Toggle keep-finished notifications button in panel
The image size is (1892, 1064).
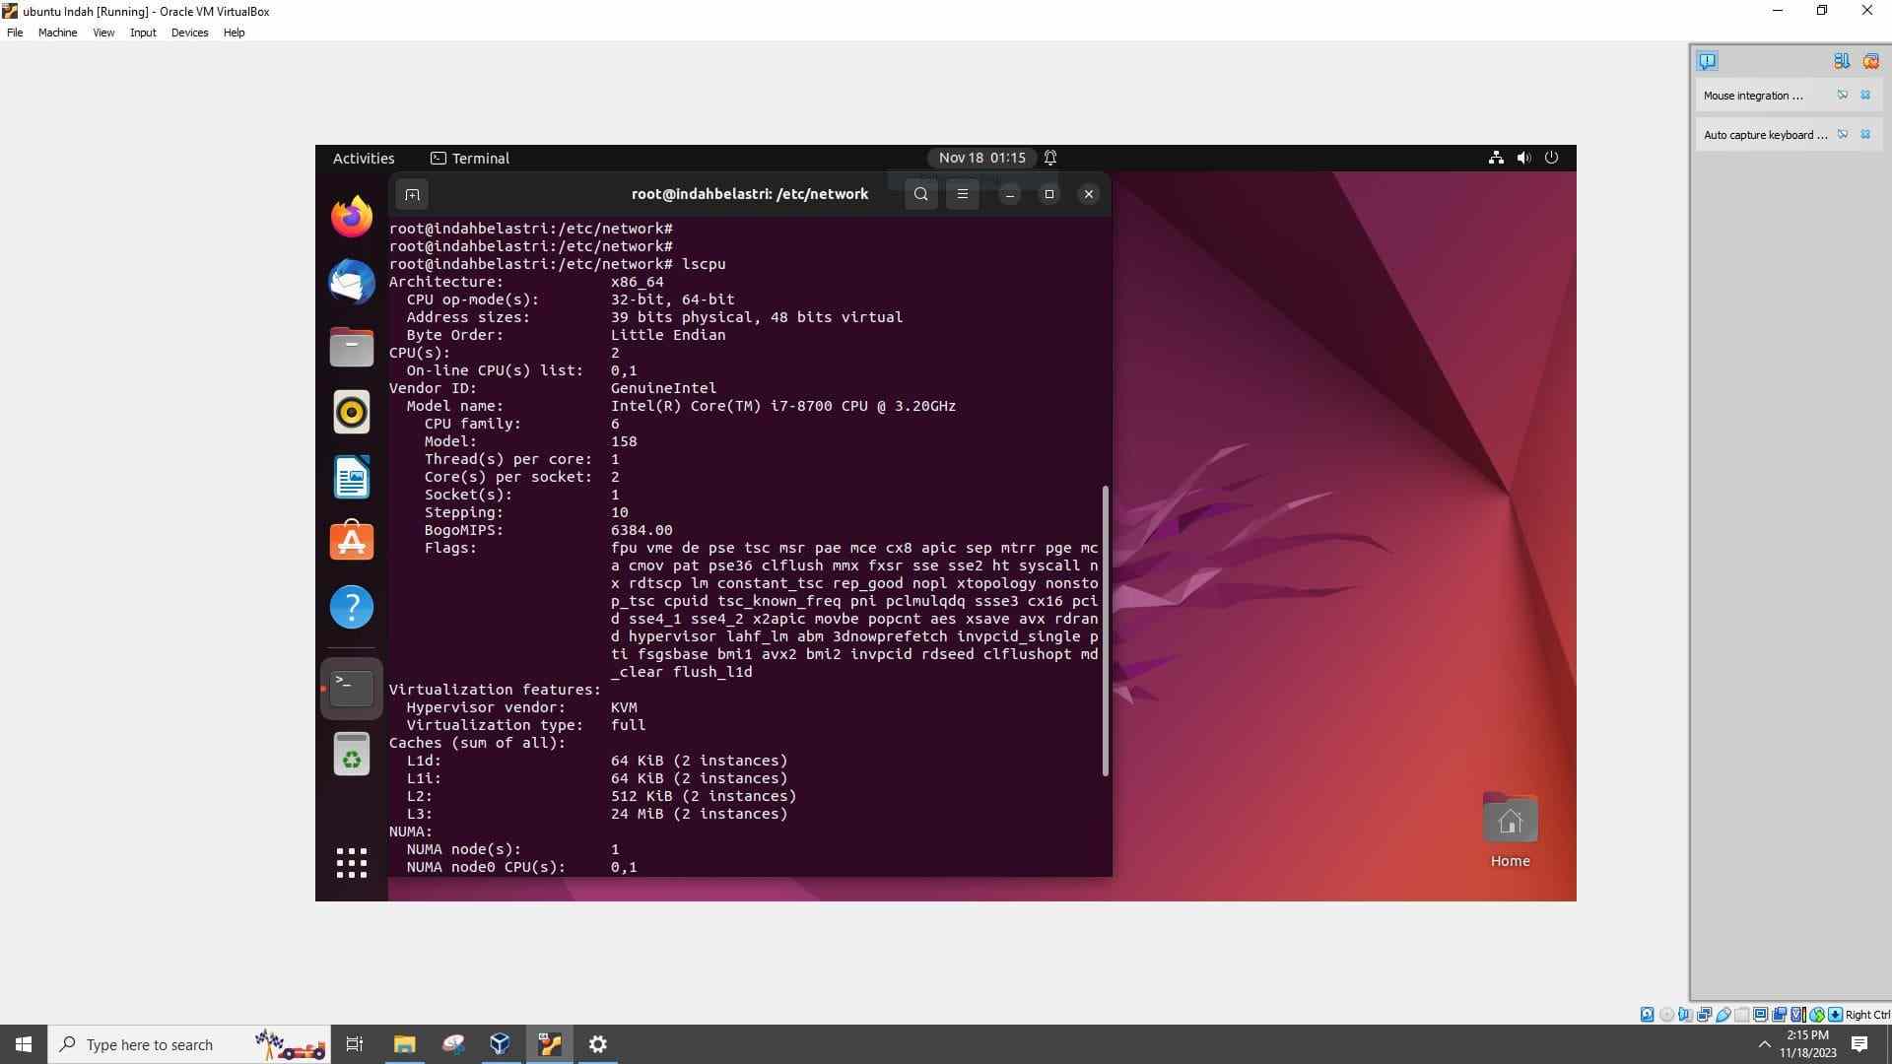click(x=1841, y=61)
